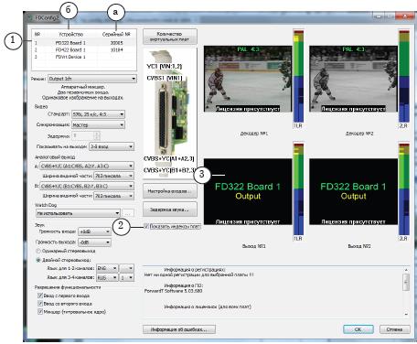The image size is (417, 344).
Task: Open Настройка входов settings button
Action: click(170, 191)
